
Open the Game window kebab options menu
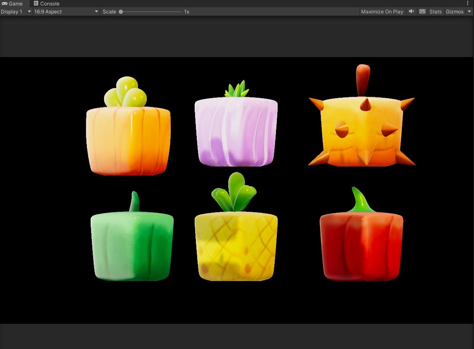click(468, 3)
